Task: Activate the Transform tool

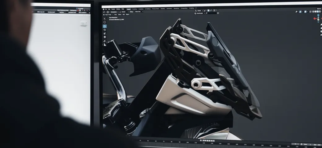Action: (x=105, y=37)
